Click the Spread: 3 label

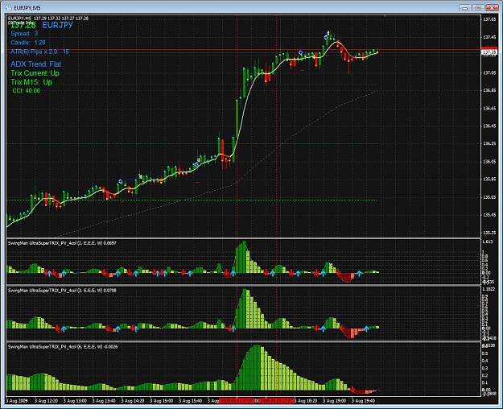[x=24, y=33]
